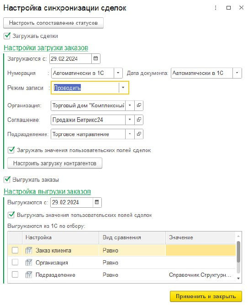Viewport: 248px width, 305px height.
Task: Expand the Подразделение dropdown arrow
Action: tap(130, 134)
